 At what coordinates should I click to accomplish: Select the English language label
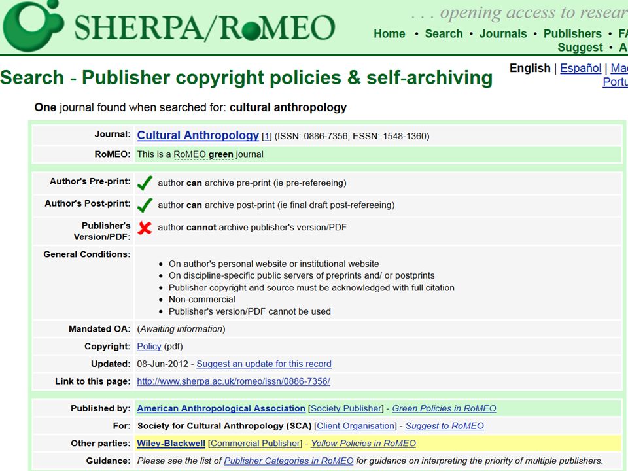[x=530, y=68]
